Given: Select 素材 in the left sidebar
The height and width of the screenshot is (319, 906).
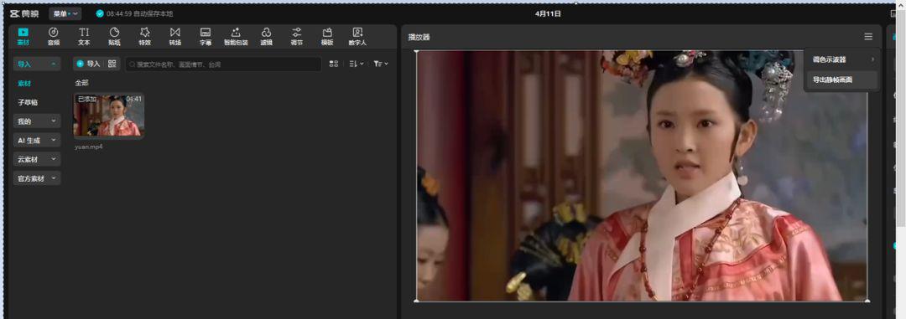Looking at the screenshot, I should pyautogui.click(x=24, y=83).
